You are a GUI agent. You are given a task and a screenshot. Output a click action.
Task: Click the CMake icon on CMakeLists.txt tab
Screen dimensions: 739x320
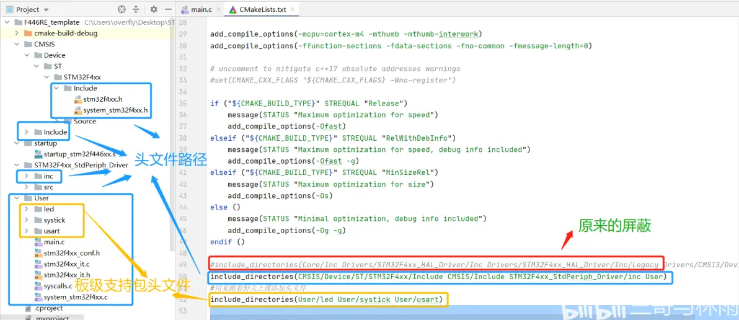[232, 9]
